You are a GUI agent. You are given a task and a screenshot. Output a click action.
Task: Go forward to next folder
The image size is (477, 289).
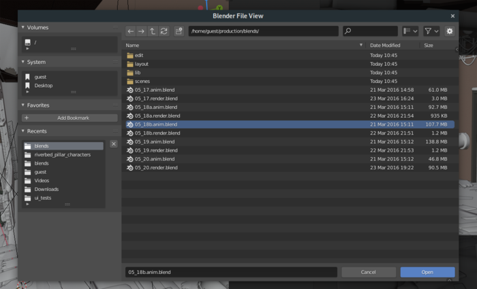click(x=142, y=31)
